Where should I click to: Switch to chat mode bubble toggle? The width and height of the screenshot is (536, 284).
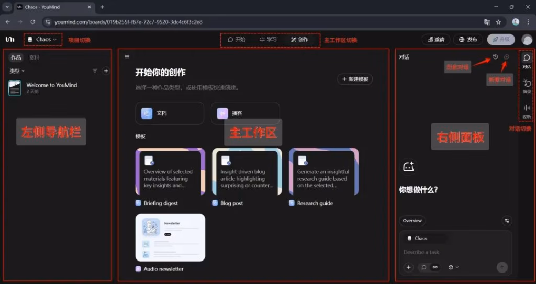click(424, 267)
